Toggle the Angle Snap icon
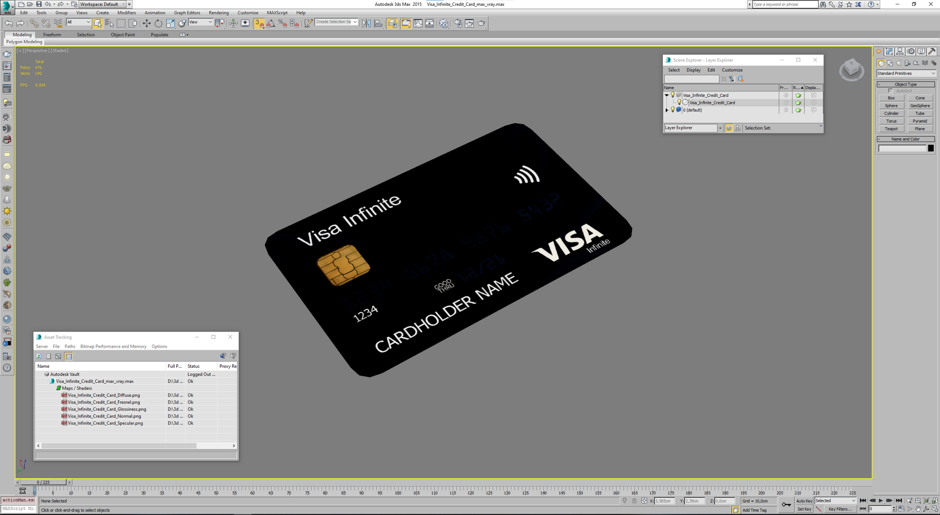Viewport: 940px width, 515px height. [271, 23]
